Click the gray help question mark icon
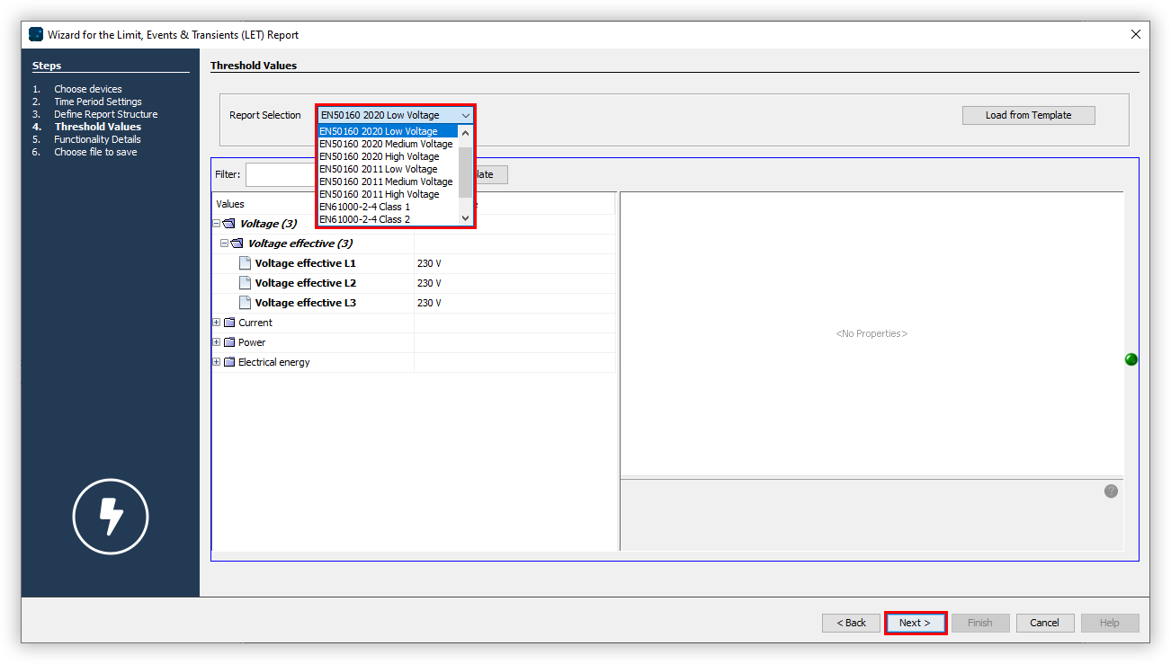The height and width of the screenshot is (664, 1171). tap(1111, 491)
